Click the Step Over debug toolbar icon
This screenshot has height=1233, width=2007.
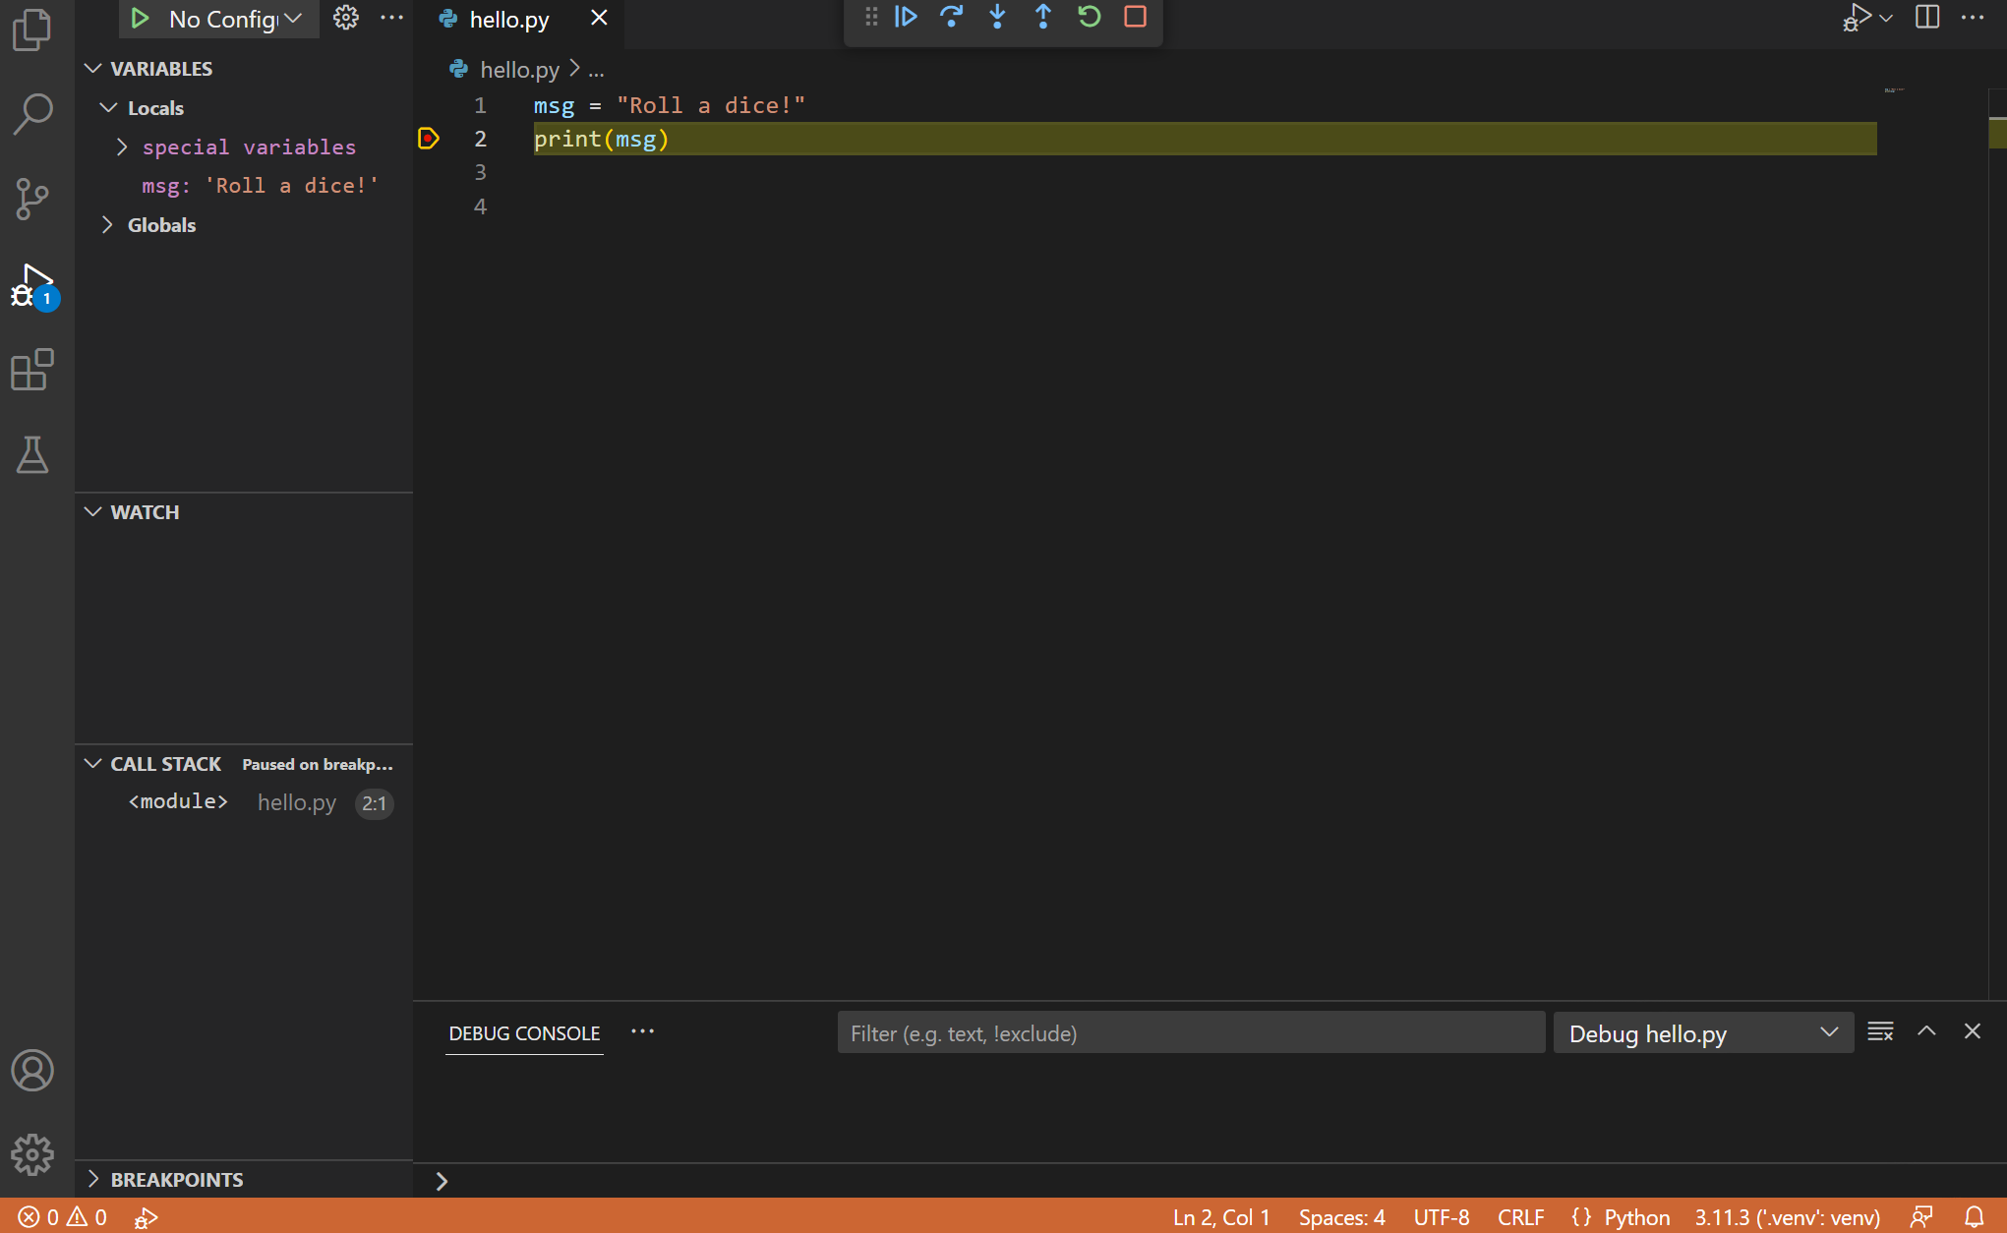pos(951,17)
